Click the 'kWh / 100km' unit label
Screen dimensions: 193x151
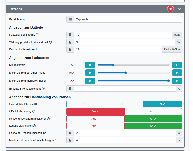click(x=172, y=49)
